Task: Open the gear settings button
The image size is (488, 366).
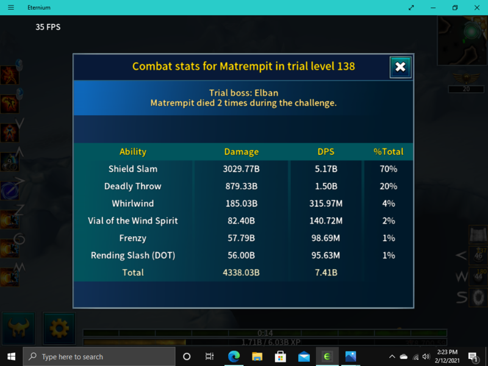Action: 59,328
